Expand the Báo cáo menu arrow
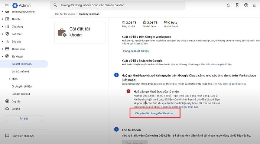The image size is (260, 144). coord(2,42)
